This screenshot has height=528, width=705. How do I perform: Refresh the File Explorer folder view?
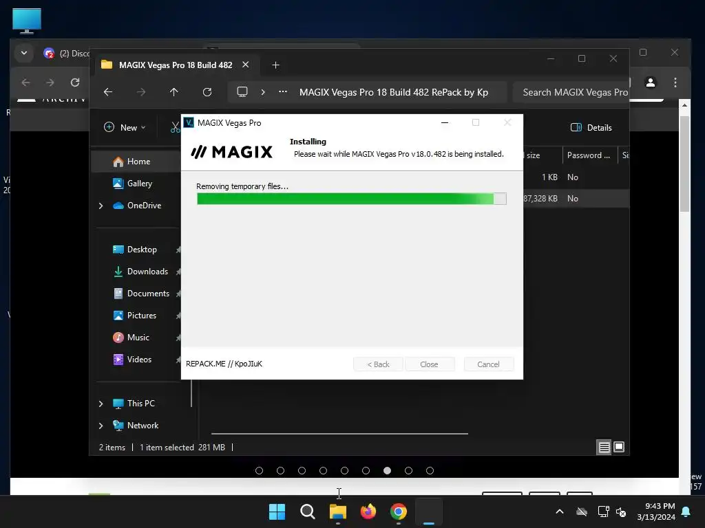(207, 92)
